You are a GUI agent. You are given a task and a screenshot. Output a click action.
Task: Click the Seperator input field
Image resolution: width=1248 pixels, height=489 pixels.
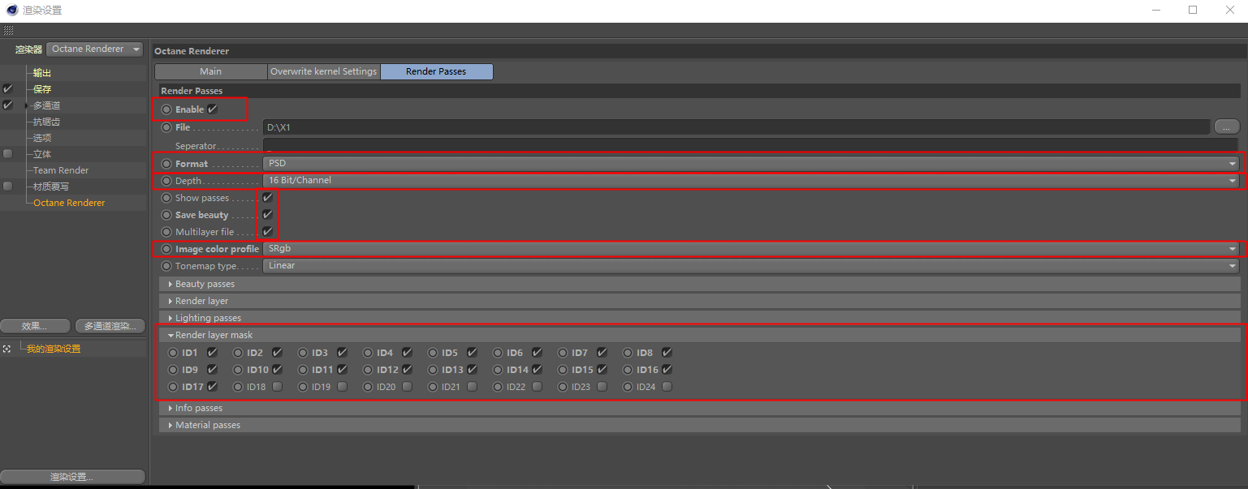pyautogui.click(x=751, y=145)
